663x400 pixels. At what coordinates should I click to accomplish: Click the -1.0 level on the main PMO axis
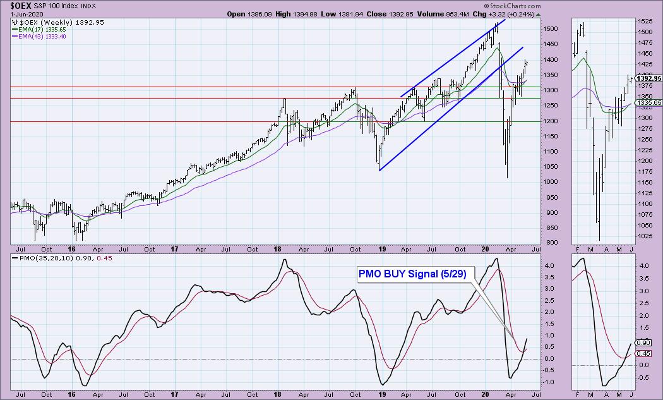click(549, 382)
